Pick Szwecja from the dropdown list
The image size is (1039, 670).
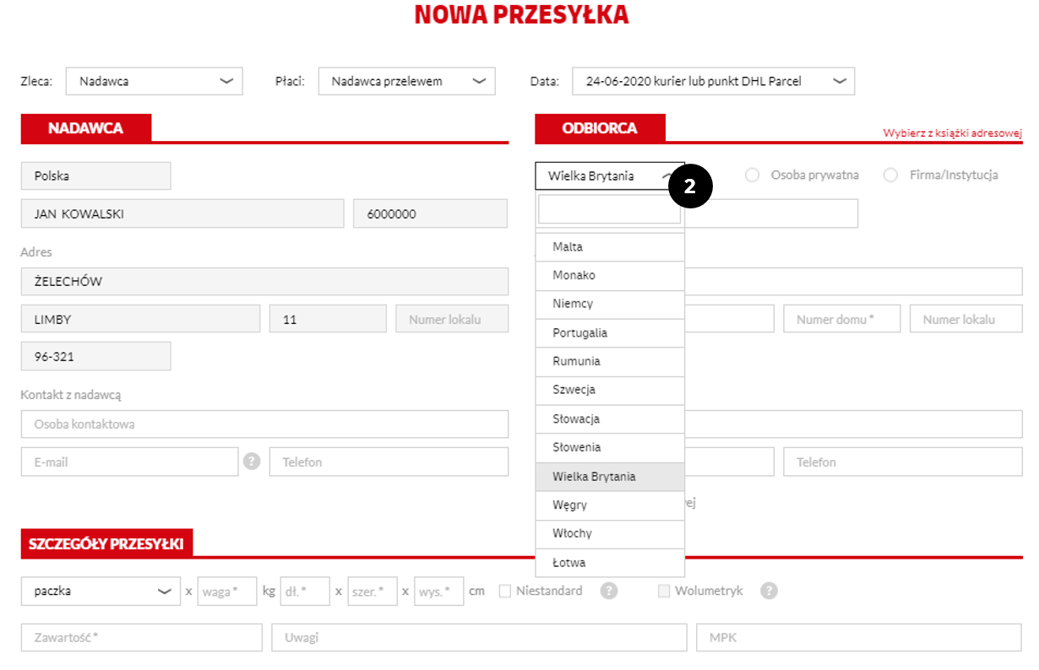(x=610, y=391)
